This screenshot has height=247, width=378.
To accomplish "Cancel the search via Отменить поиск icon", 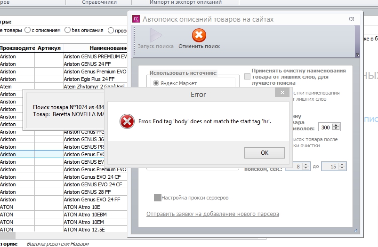I will coord(199,35).
